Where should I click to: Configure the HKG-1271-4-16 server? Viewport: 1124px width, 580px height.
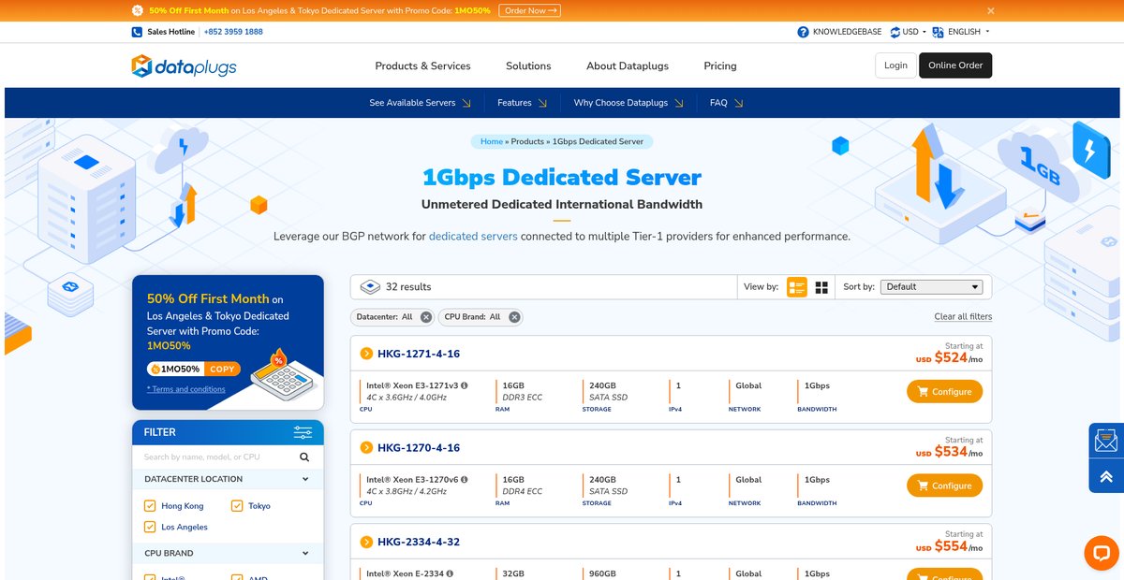tap(944, 392)
